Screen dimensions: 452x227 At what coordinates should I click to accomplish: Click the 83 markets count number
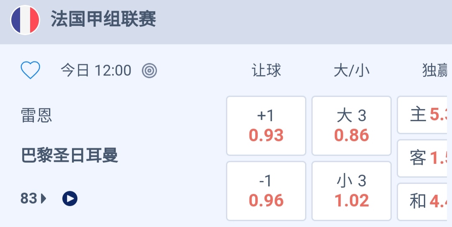pyautogui.click(x=29, y=199)
